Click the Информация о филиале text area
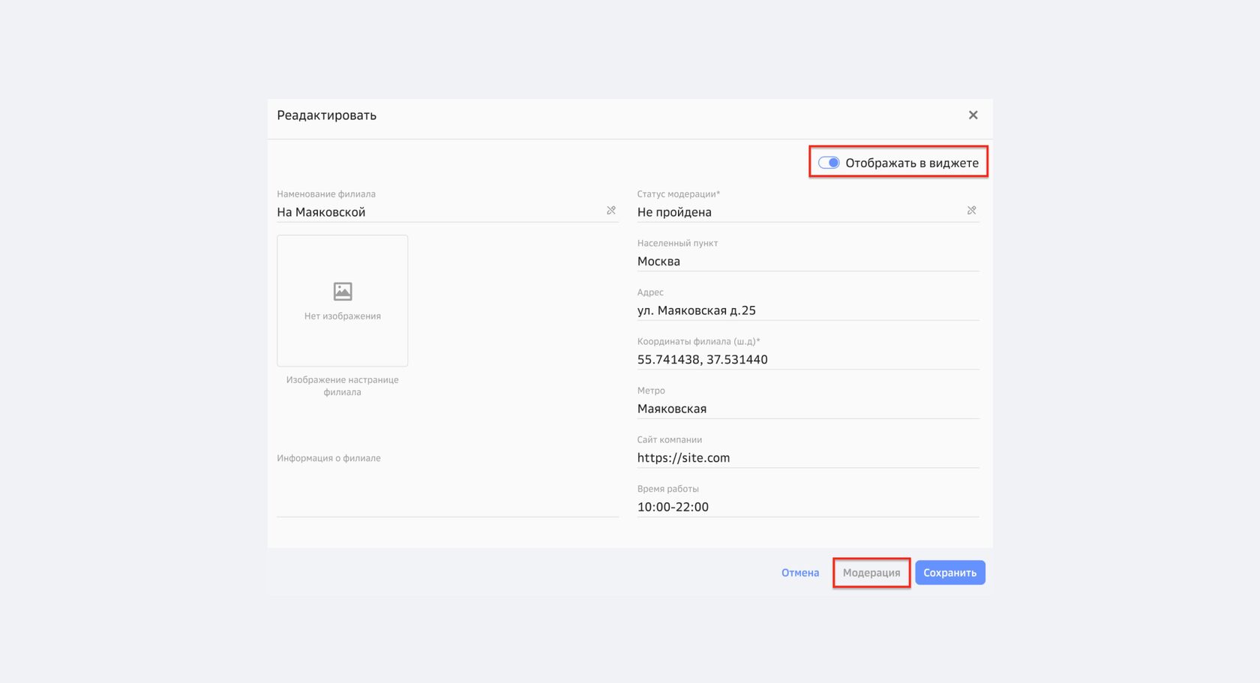Image resolution: width=1260 pixels, height=683 pixels. (448, 484)
